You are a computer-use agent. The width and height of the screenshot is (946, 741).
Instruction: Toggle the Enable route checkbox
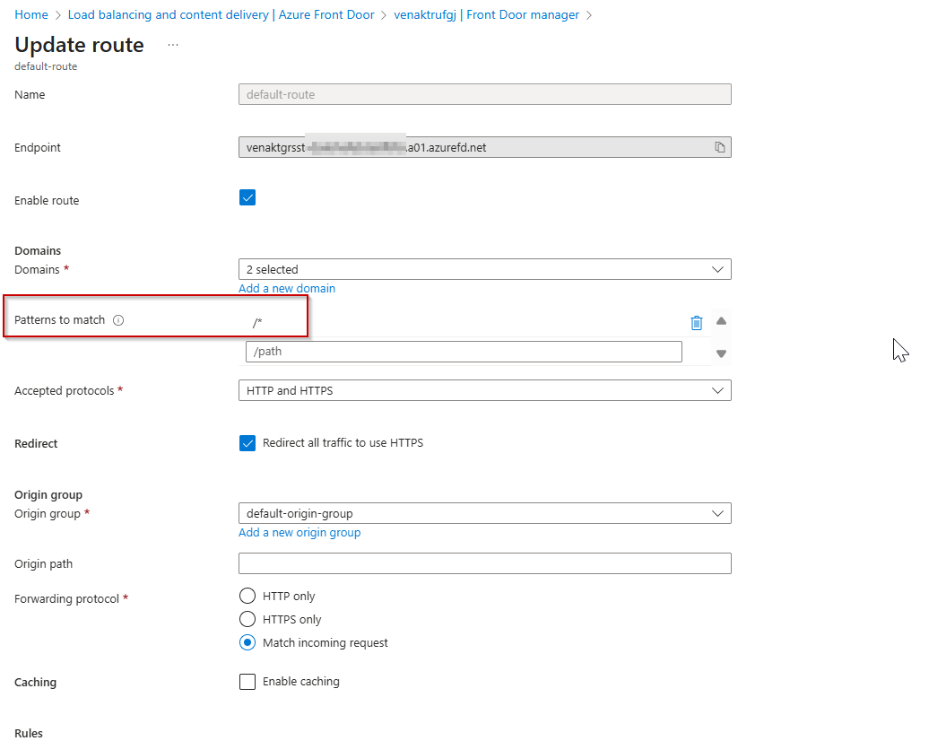click(247, 198)
